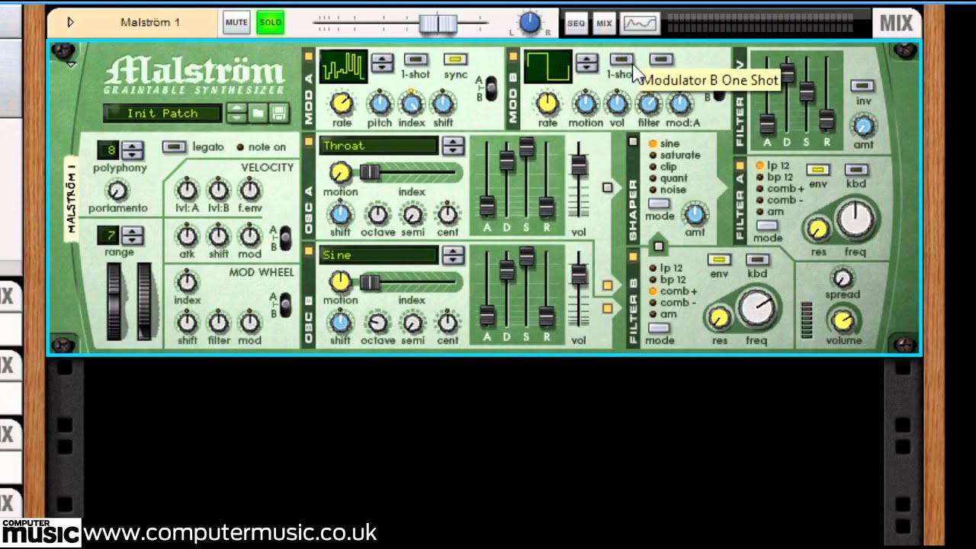Screen dimensions: 976x549
Task: Toggle Osc B on/off button
Action: coord(310,249)
